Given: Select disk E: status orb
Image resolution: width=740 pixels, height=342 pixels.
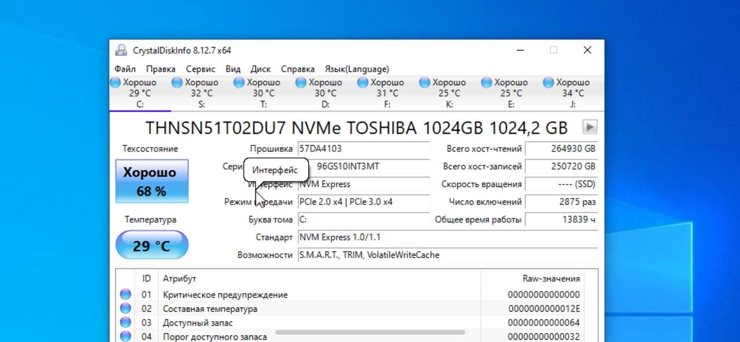Looking at the screenshot, I should 487,83.
